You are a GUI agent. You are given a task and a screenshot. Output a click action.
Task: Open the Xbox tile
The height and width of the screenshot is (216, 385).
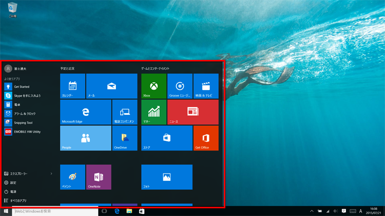[153, 86]
